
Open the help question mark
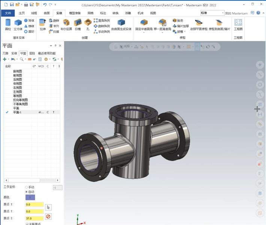(258, 13)
